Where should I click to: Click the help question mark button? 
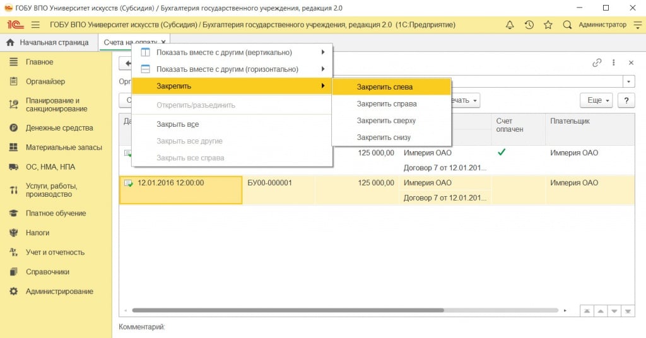[626, 100]
